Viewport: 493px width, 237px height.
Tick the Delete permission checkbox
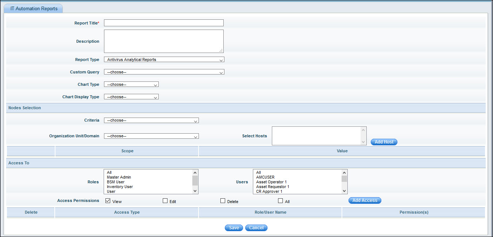pos(223,201)
